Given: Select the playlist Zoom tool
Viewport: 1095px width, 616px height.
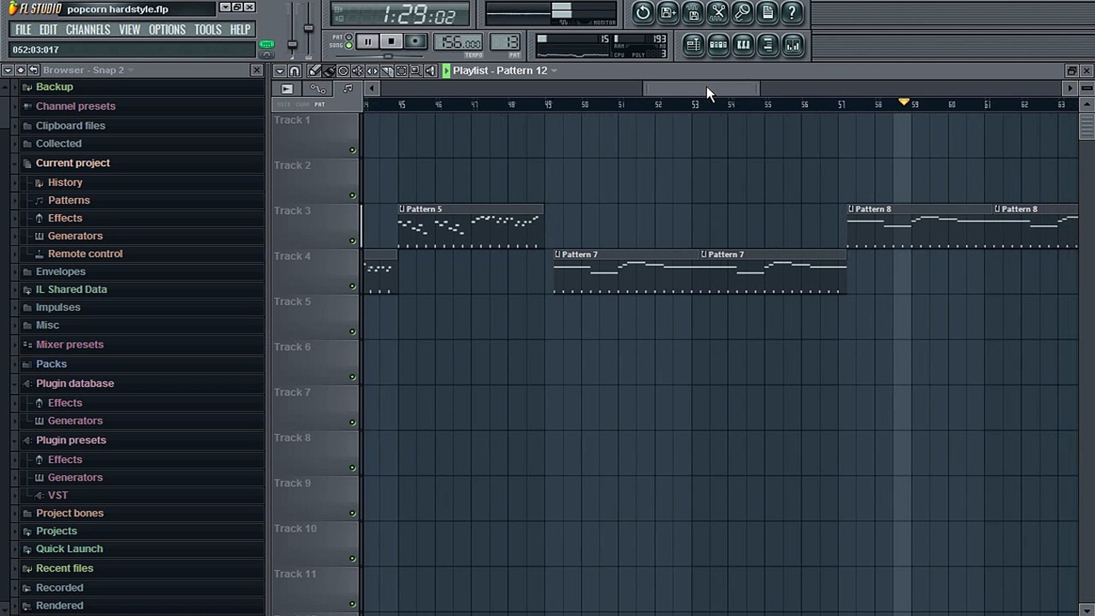Looking at the screenshot, I should tap(416, 71).
